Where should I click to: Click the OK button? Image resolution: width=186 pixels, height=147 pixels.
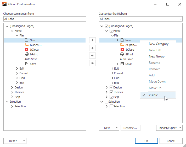146,141
